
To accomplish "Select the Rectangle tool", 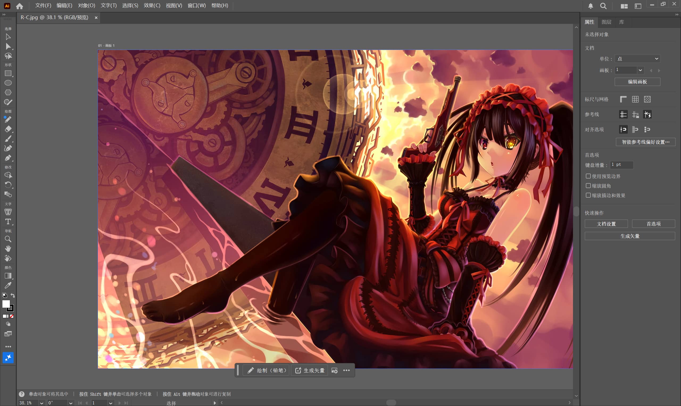I will click(8, 73).
